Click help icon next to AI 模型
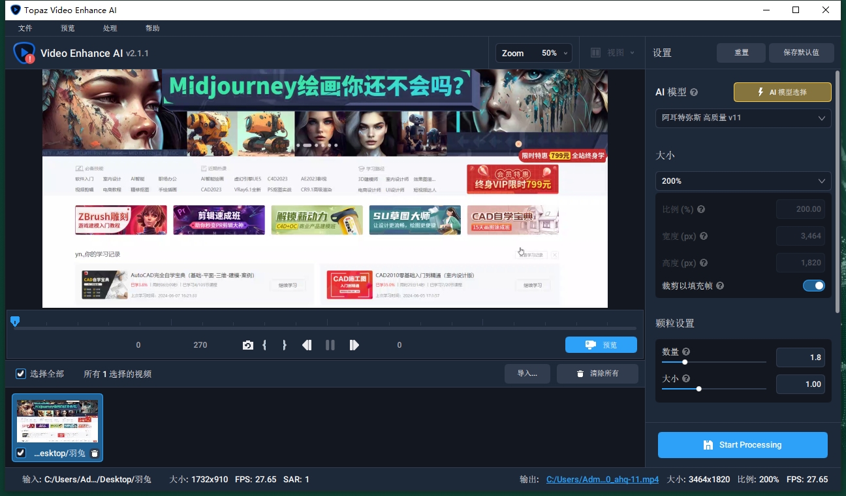 694,93
